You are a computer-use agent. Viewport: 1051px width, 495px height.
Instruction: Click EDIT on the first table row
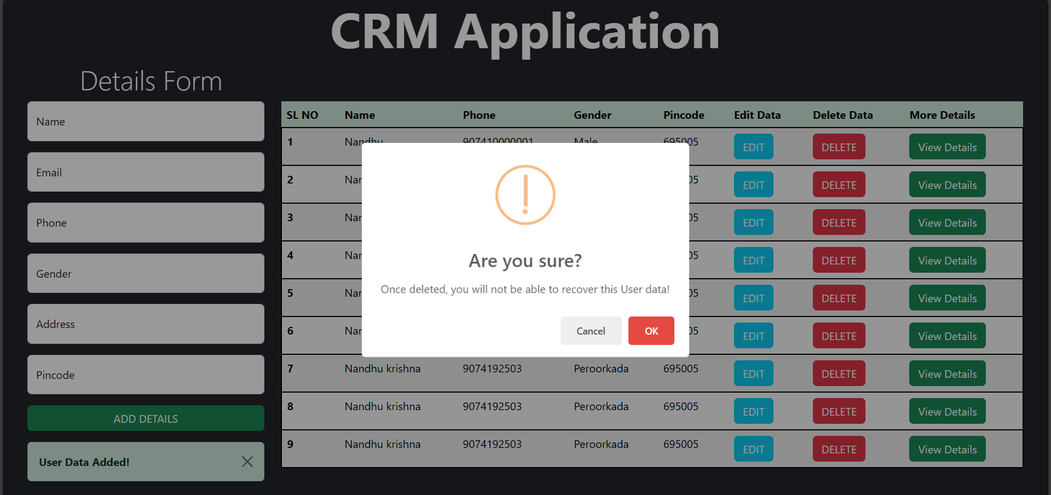pos(753,147)
